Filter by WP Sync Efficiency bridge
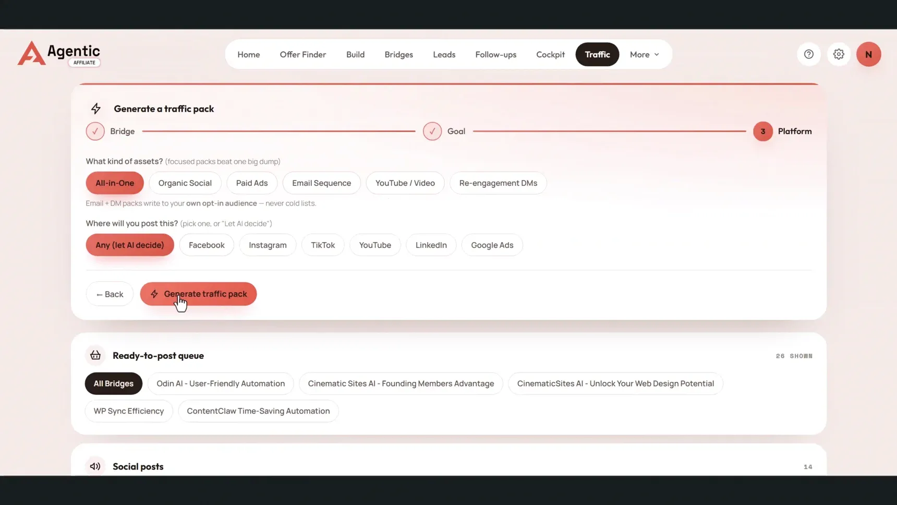The image size is (897, 505). [x=129, y=411]
